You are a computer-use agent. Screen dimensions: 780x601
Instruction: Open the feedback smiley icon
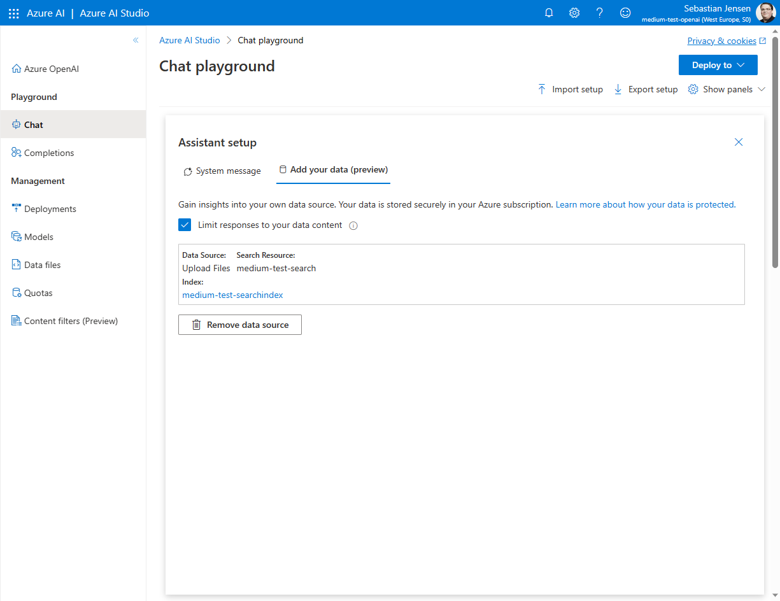point(625,13)
